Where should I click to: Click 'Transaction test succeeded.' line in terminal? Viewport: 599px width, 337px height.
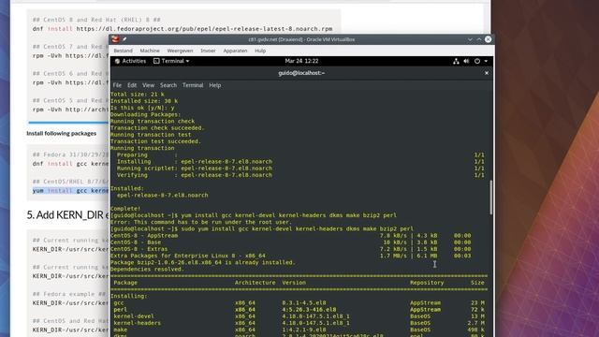[155, 141]
